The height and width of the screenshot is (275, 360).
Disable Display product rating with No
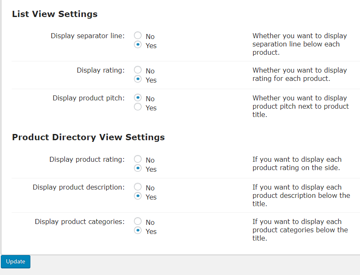138,160
